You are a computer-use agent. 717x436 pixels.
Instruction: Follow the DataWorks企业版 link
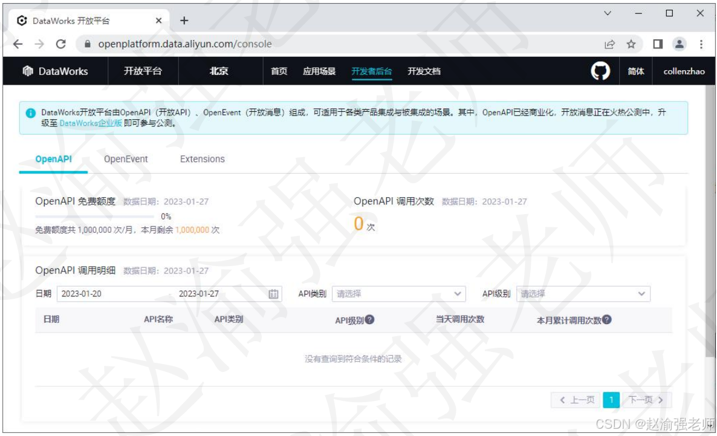(x=91, y=123)
